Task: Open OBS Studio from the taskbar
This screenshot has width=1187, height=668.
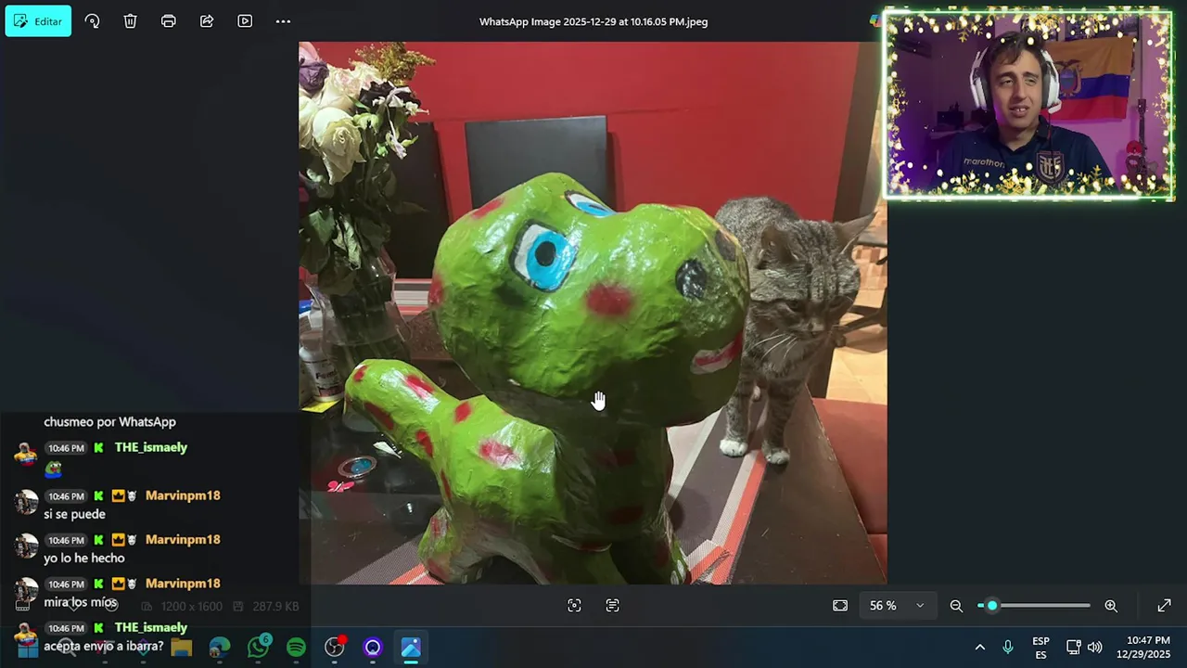Action: tap(335, 647)
